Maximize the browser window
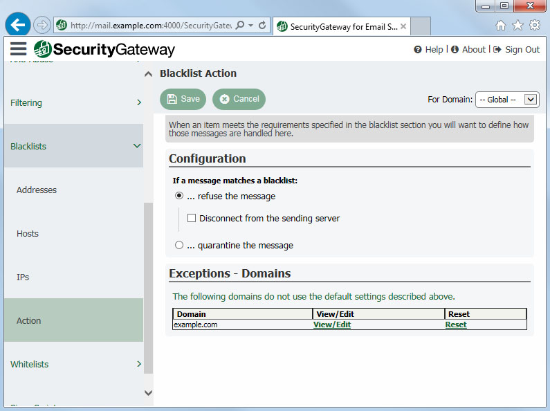 click(504, 6)
